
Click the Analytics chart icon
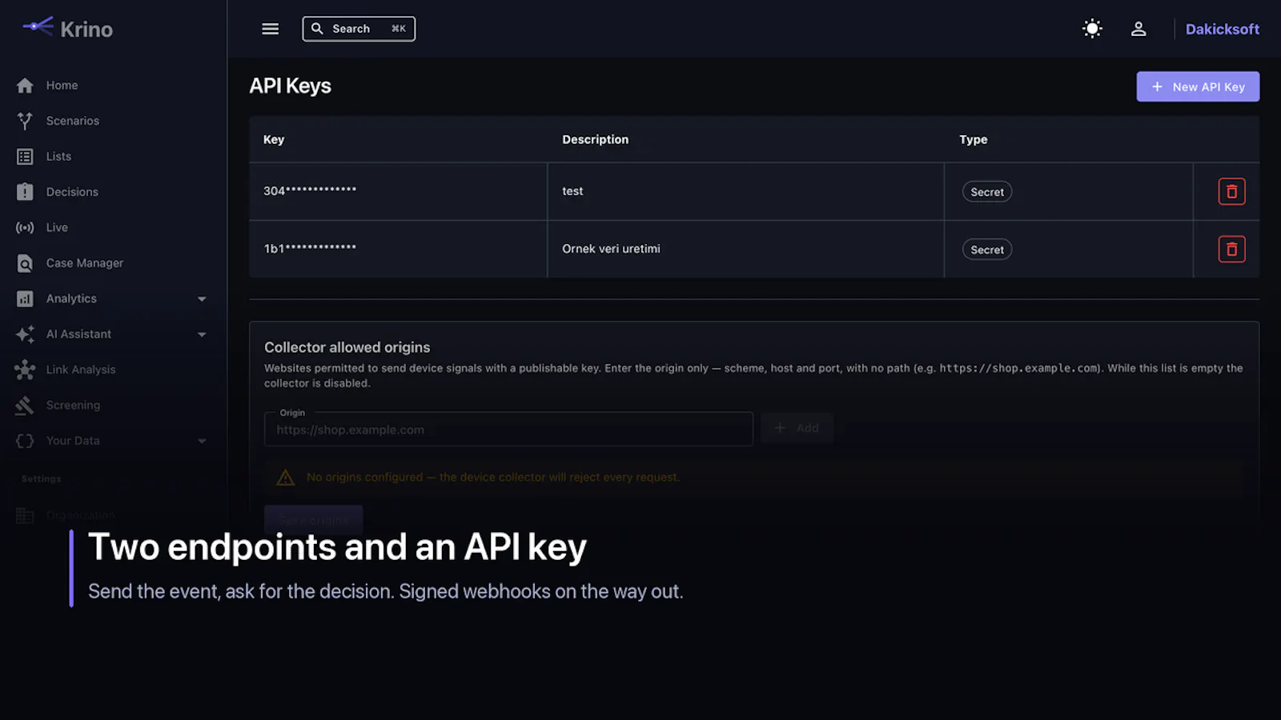point(25,299)
